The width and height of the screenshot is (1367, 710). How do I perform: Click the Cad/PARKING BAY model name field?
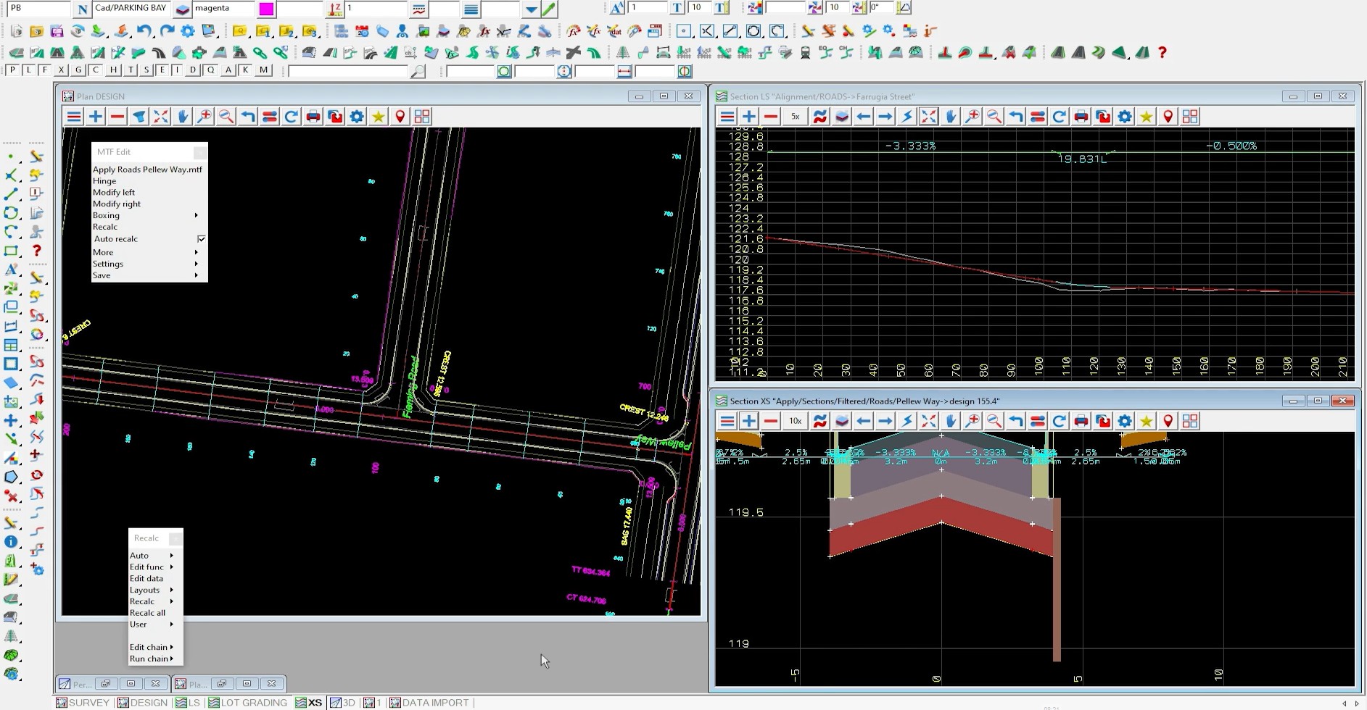click(x=132, y=9)
